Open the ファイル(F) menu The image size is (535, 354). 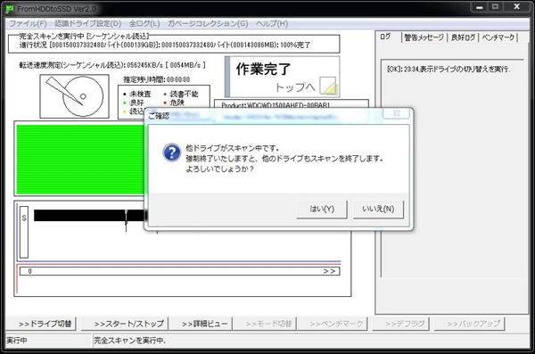(x=28, y=23)
